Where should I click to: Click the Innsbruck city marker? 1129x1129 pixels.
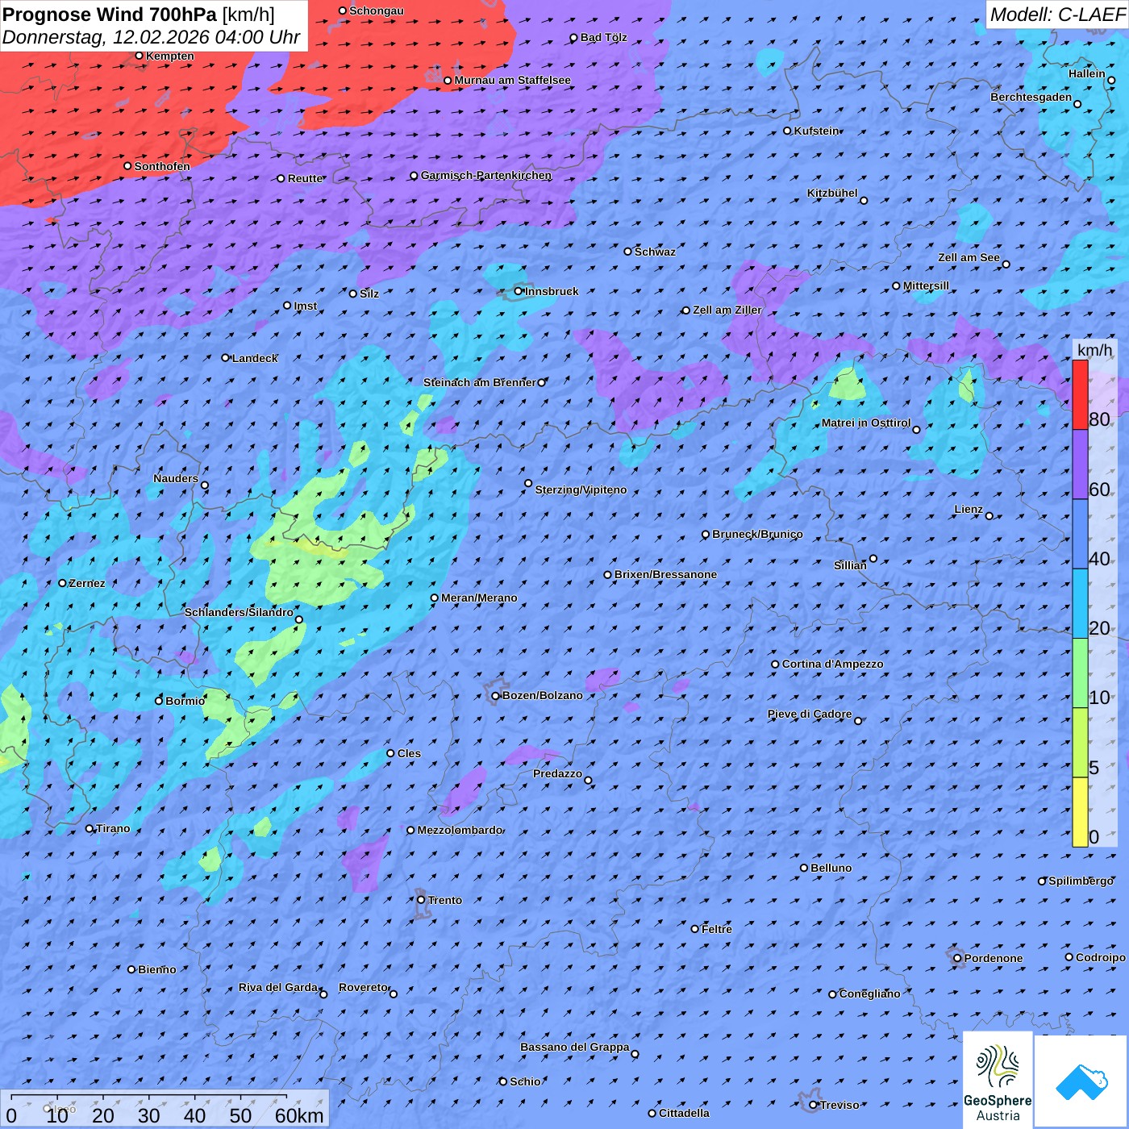click(x=518, y=291)
